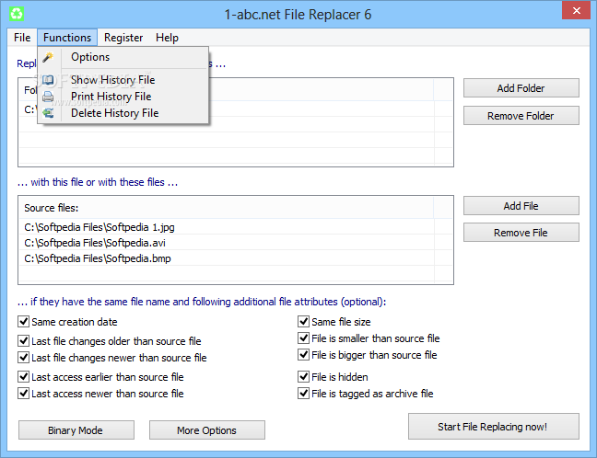Select source file Softpedia.bmp
Viewport: 597px width, 458px height.
227,258
